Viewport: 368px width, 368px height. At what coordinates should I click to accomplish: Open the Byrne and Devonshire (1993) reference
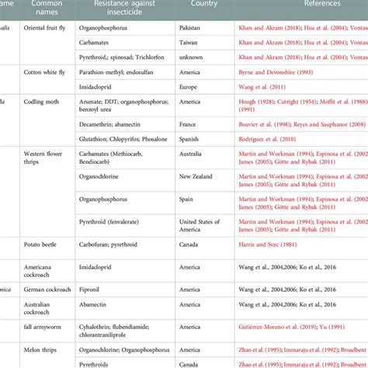[x=276, y=72]
